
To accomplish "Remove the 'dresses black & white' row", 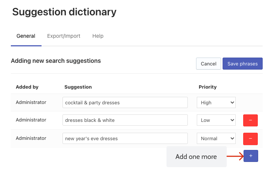I will 250,120.
